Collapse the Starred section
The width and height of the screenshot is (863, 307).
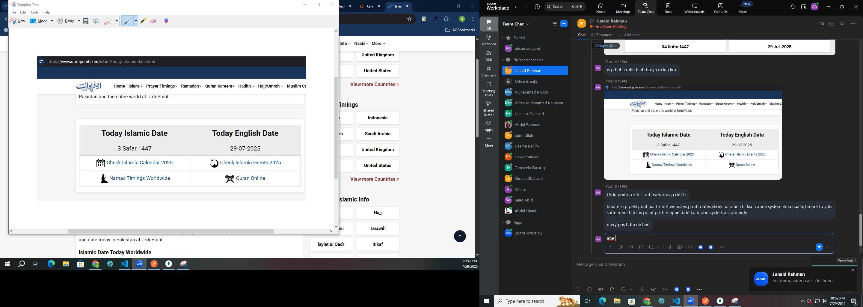(x=503, y=38)
